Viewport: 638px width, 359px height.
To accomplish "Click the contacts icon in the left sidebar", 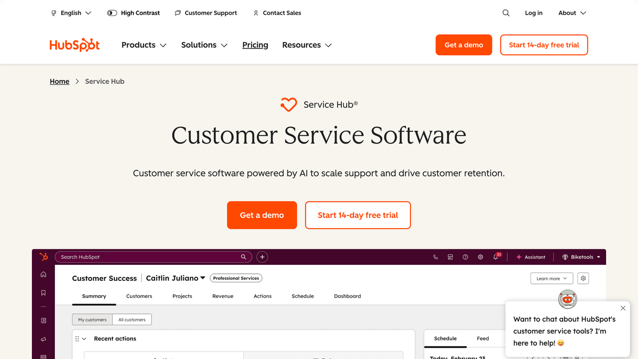I will pyautogui.click(x=44, y=321).
